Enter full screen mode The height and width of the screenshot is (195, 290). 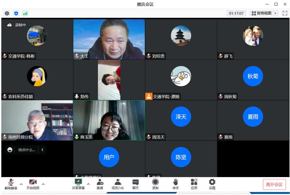pos(285,13)
